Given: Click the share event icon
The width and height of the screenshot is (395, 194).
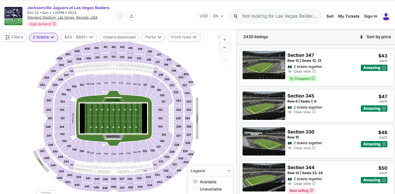Looking at the screenshot, I should [132, 16].
